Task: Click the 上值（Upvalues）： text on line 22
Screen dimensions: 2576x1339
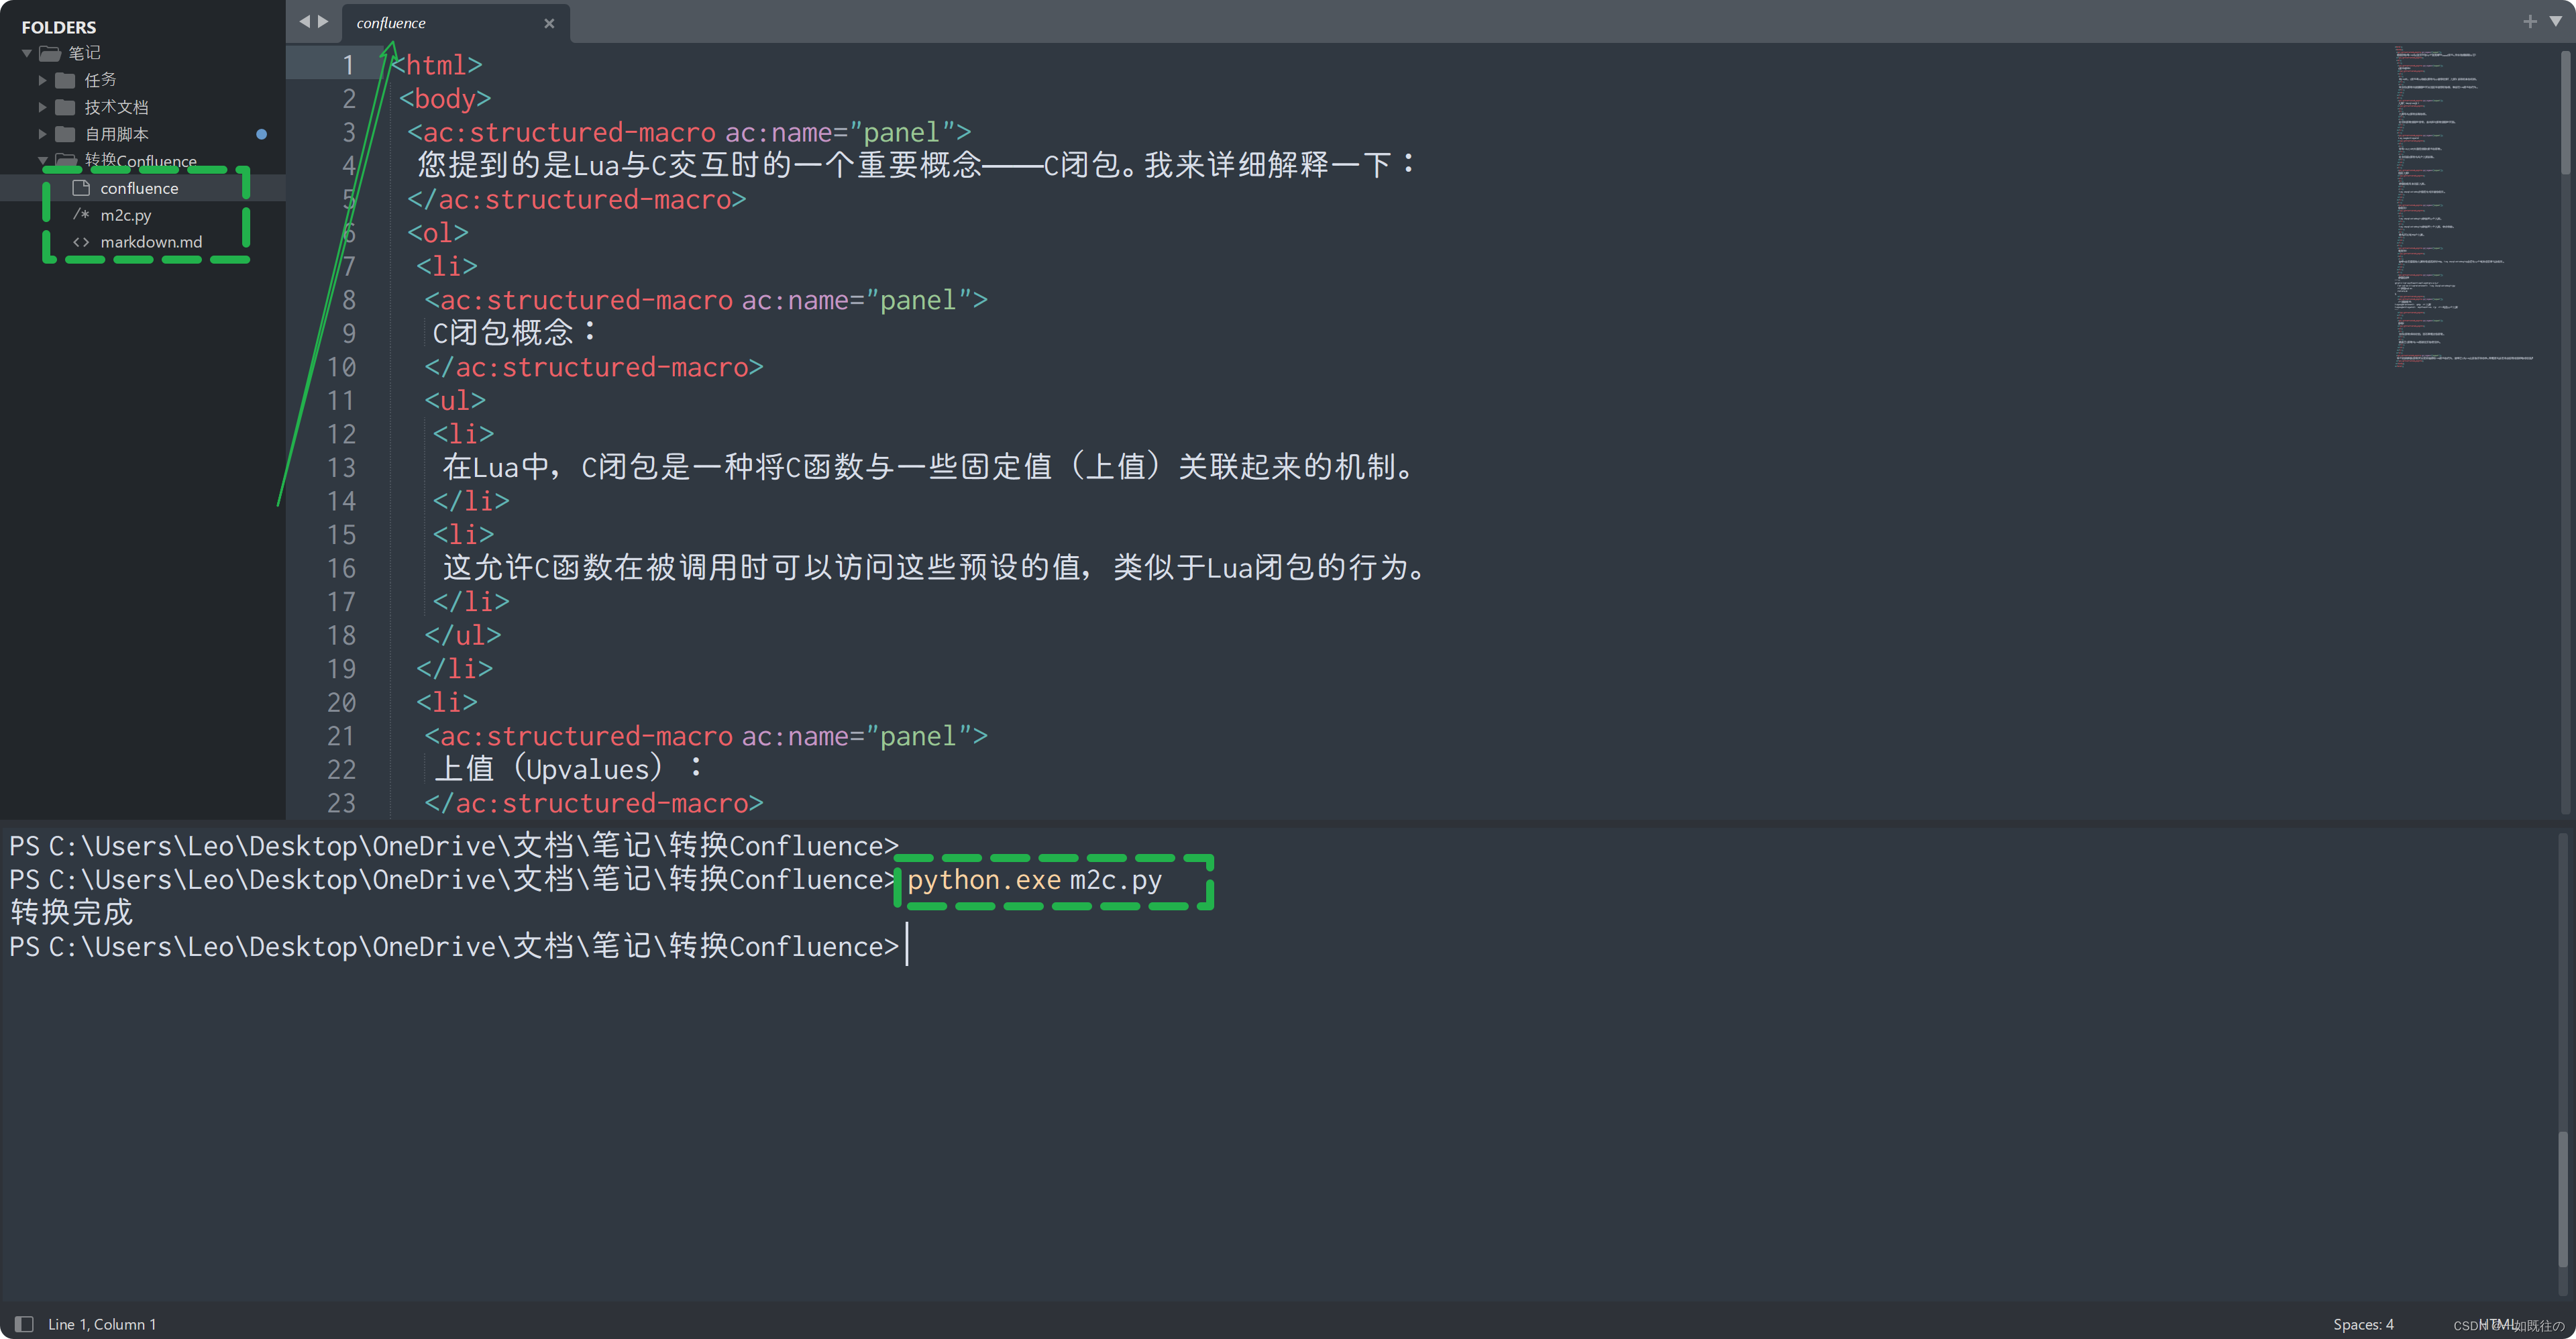Action: 569,769
